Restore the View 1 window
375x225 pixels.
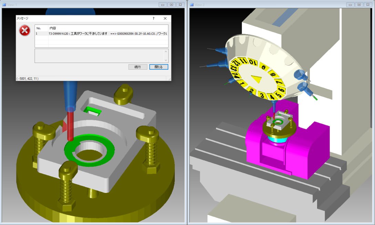172,5
